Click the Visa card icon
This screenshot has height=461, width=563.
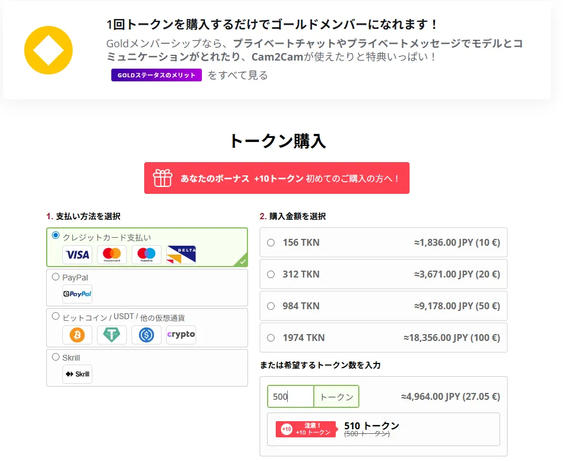(77, 254)
